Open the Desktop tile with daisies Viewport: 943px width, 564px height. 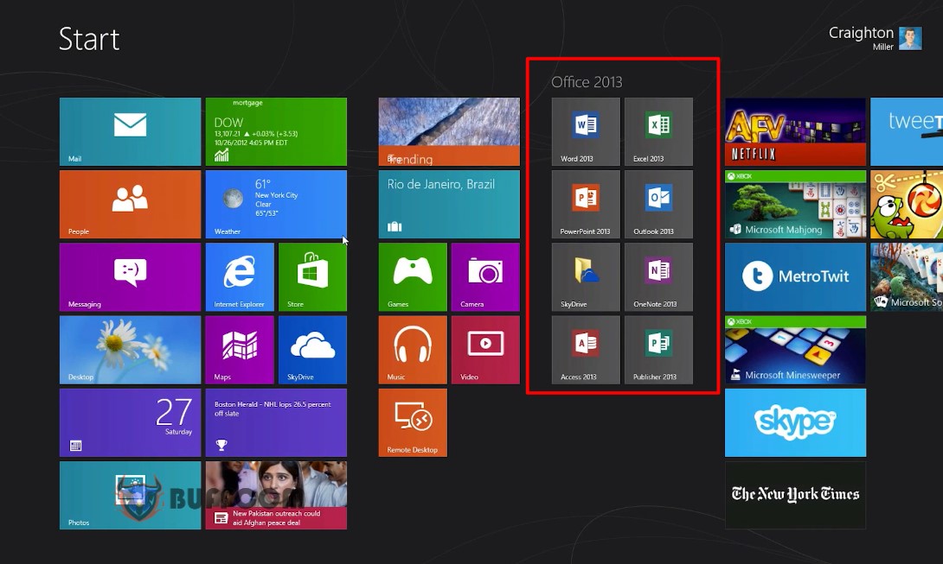[130, 350]
